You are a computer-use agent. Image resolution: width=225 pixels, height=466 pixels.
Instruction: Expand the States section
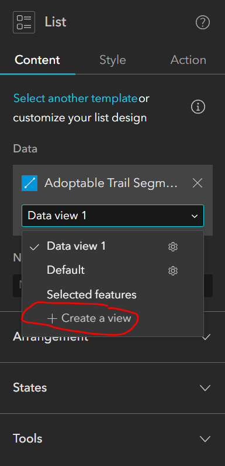[x=112, y=388]
